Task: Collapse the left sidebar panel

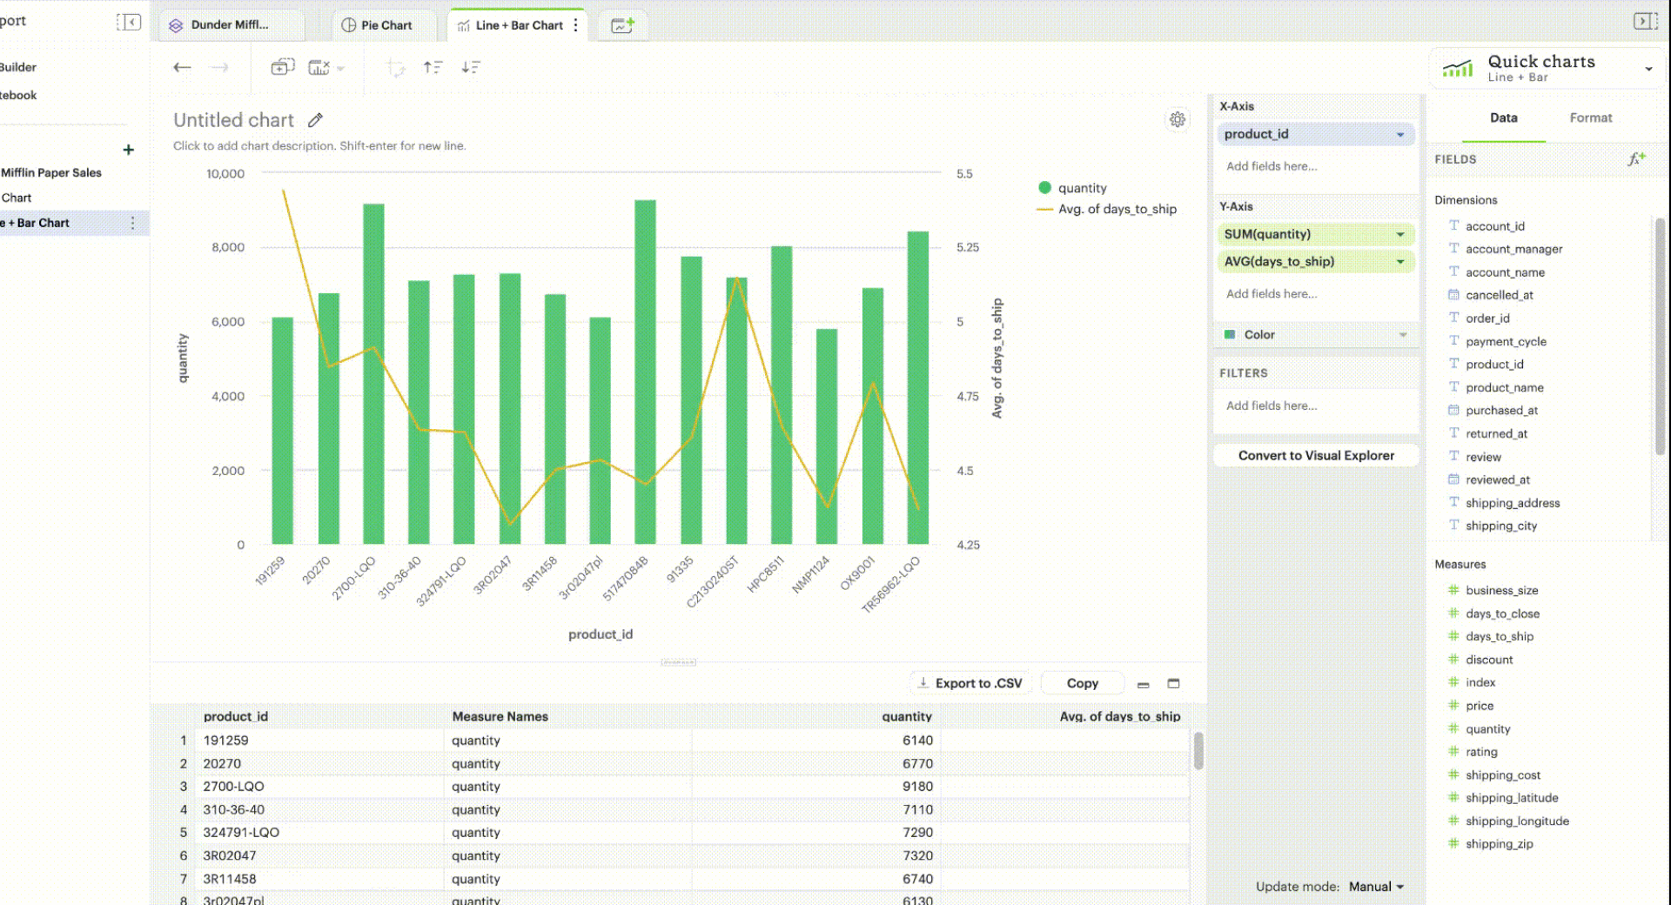Action: click(x=129, y=22)
